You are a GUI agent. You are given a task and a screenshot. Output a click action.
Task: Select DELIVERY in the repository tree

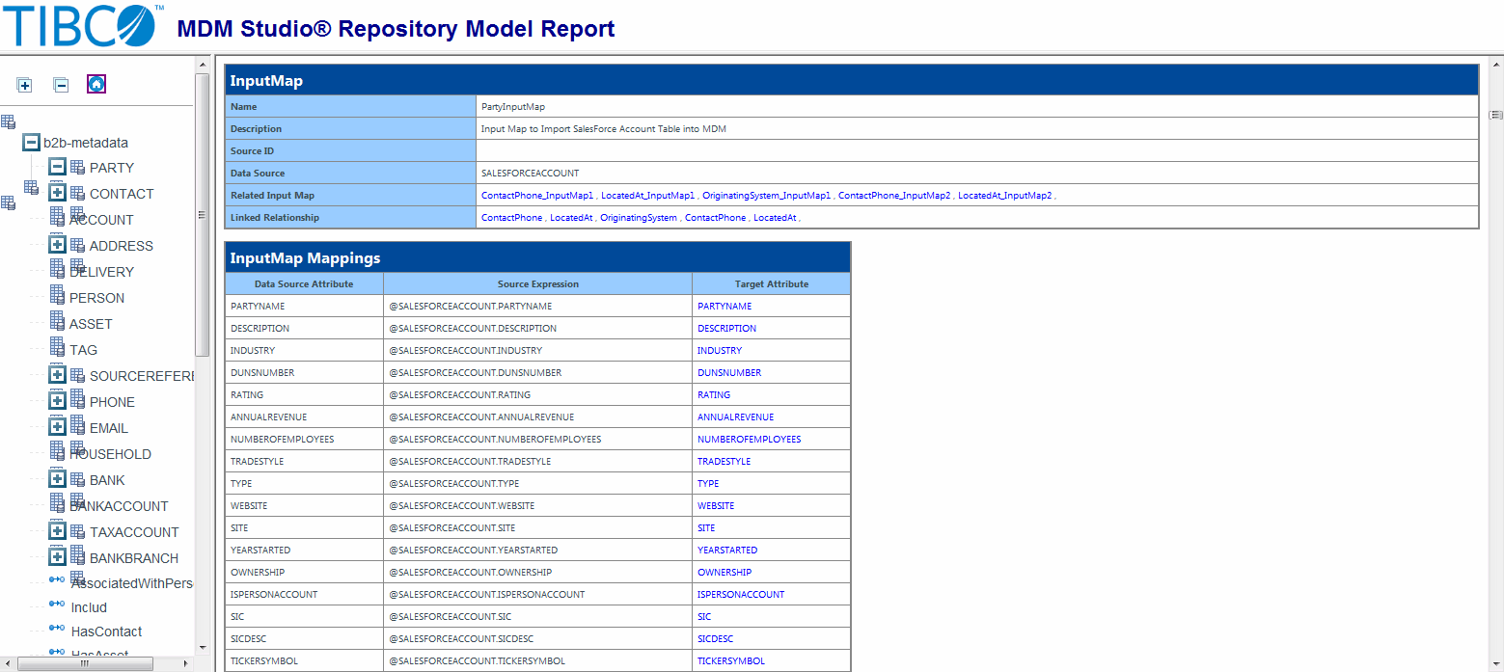point(101,272)
